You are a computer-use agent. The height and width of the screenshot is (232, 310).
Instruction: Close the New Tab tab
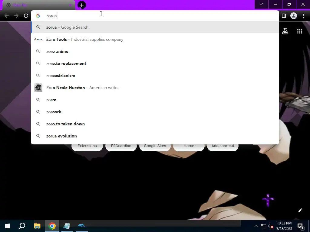[70, 5]
